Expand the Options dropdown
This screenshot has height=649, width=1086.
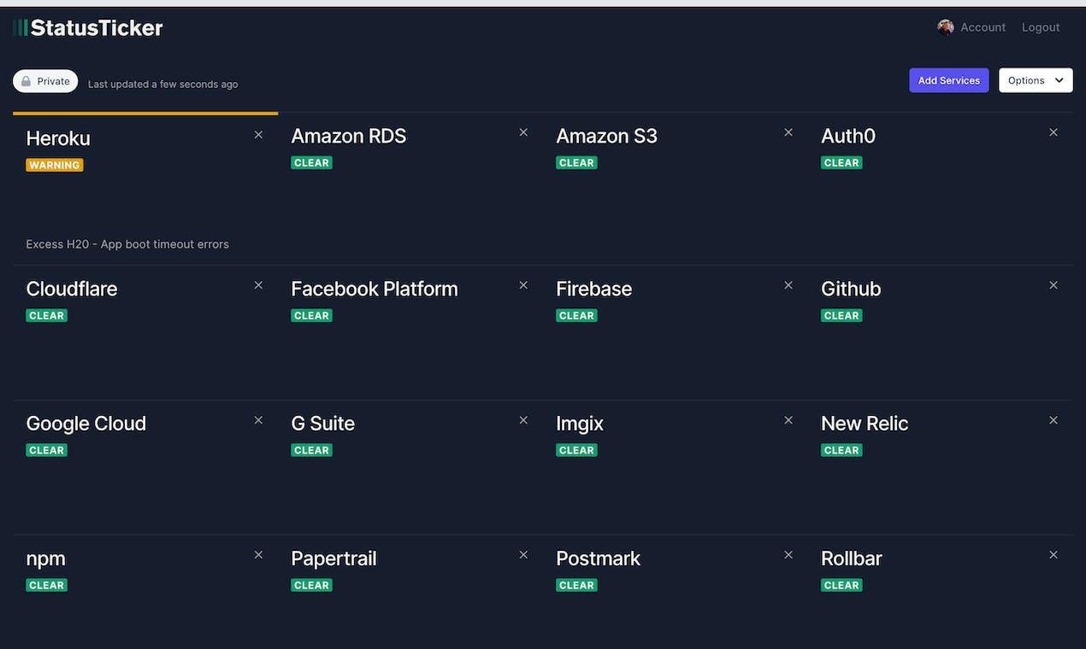1036,80
